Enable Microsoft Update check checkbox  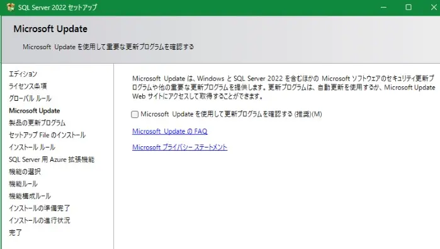135,114
